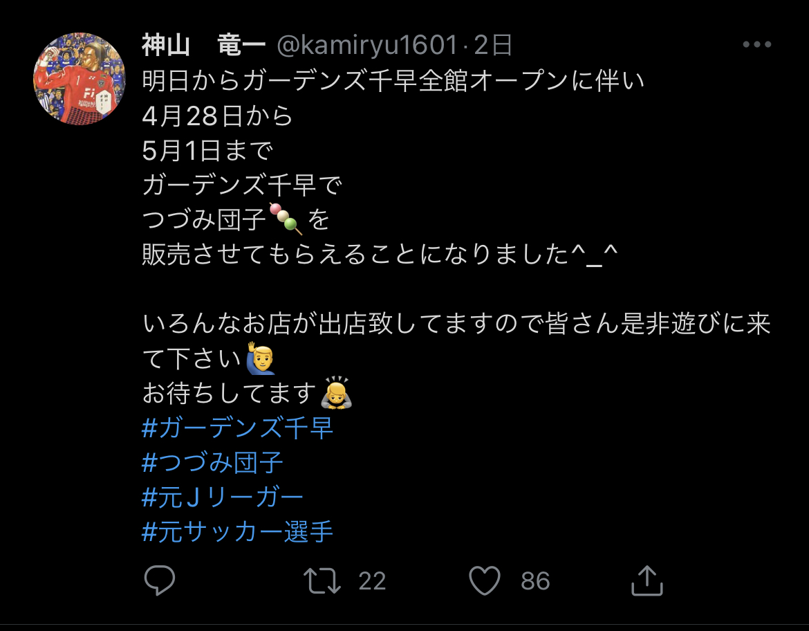Image resolution: width=809 pixels, height=631 pixels.
Task: Open the display name 神山 竜一
Action: (204, 45)
